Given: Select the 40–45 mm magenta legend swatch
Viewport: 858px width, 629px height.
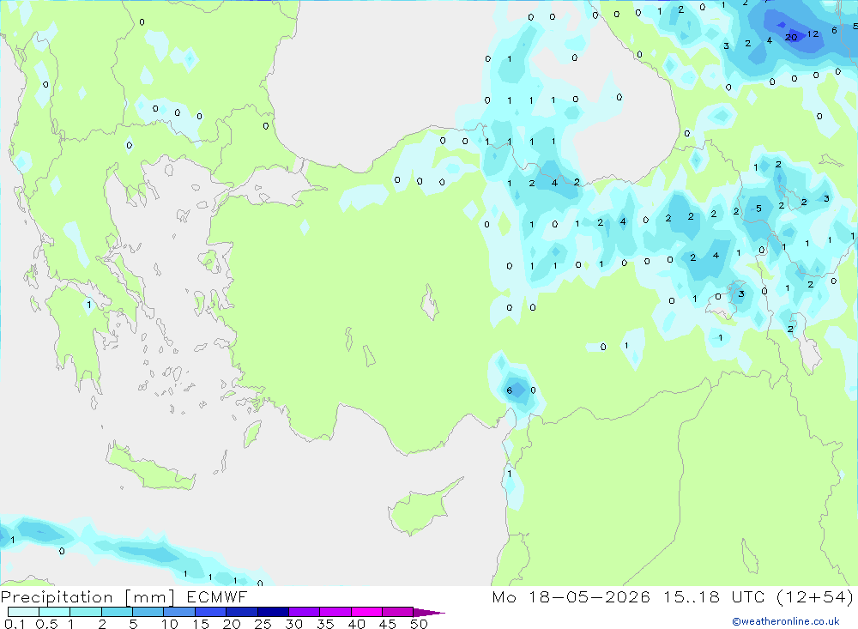Looking at the screenshot, I should (366, 612).
